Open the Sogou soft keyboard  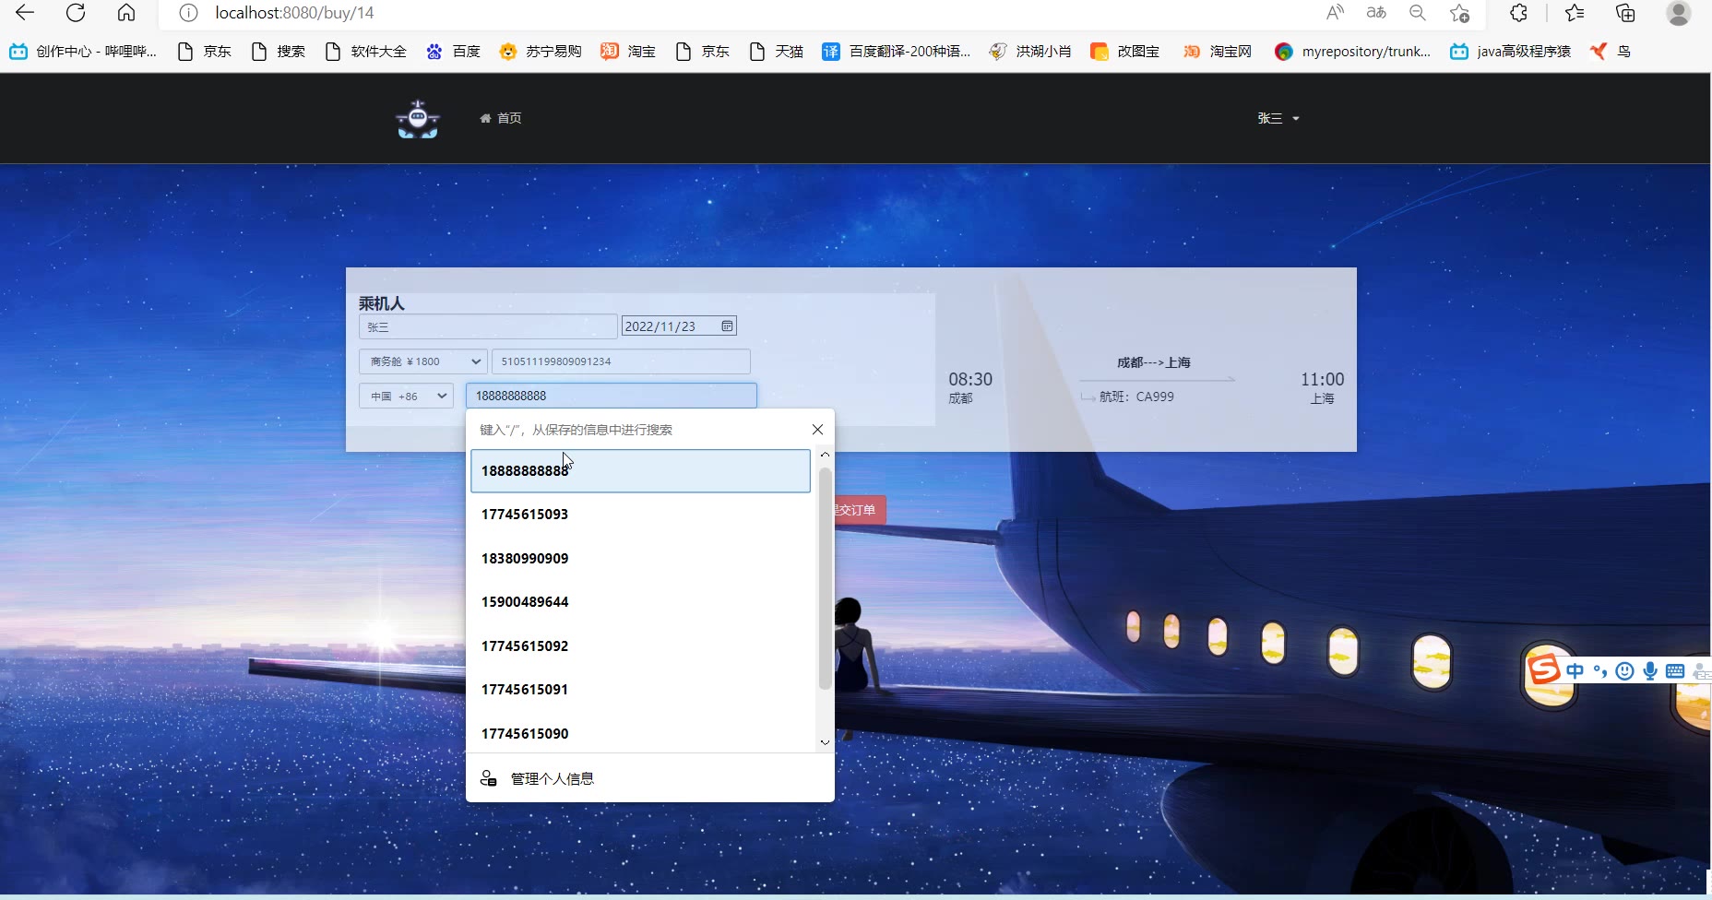1675,671
